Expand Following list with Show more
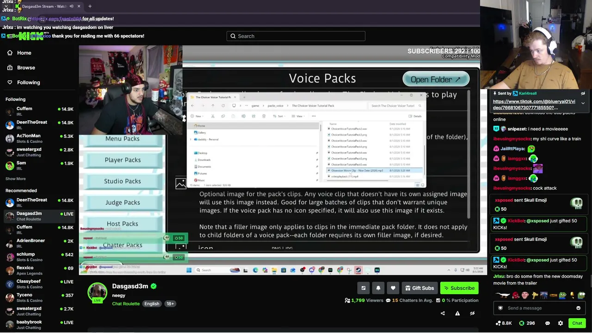The width and height of the screenshot is (592, 333). tap(15, 179)
